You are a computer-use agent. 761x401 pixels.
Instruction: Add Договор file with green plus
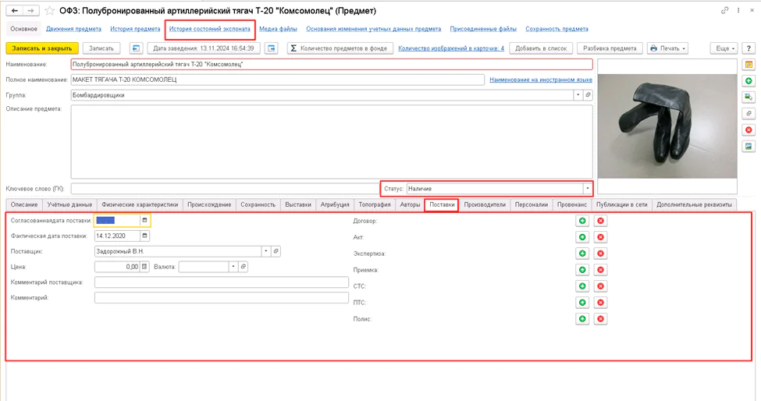(582, 221)
